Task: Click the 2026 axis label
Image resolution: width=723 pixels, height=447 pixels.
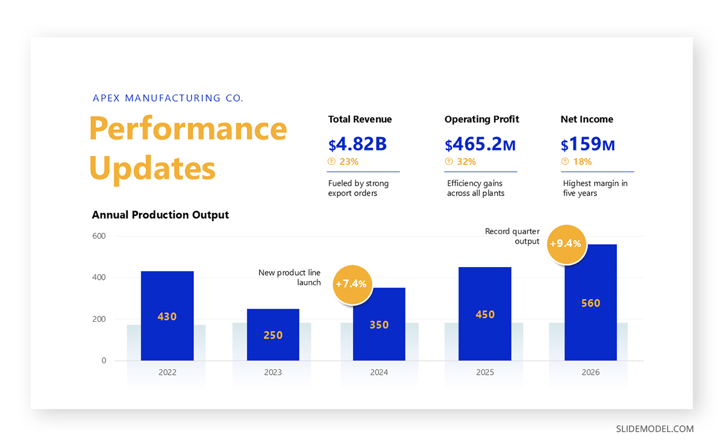Action: (590, 372)
